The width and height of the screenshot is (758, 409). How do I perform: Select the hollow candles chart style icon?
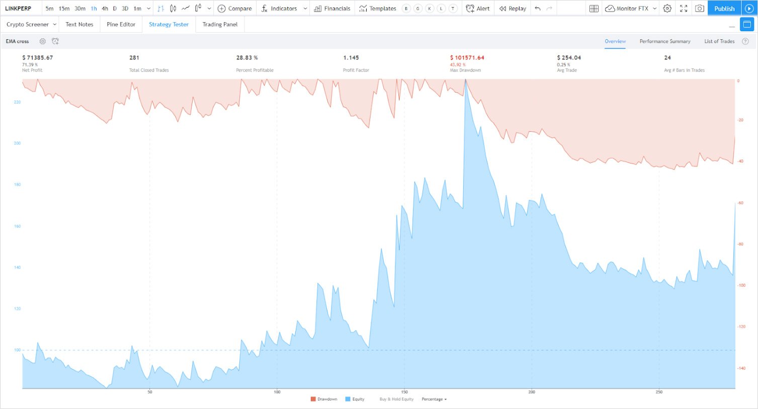(198, 9)
